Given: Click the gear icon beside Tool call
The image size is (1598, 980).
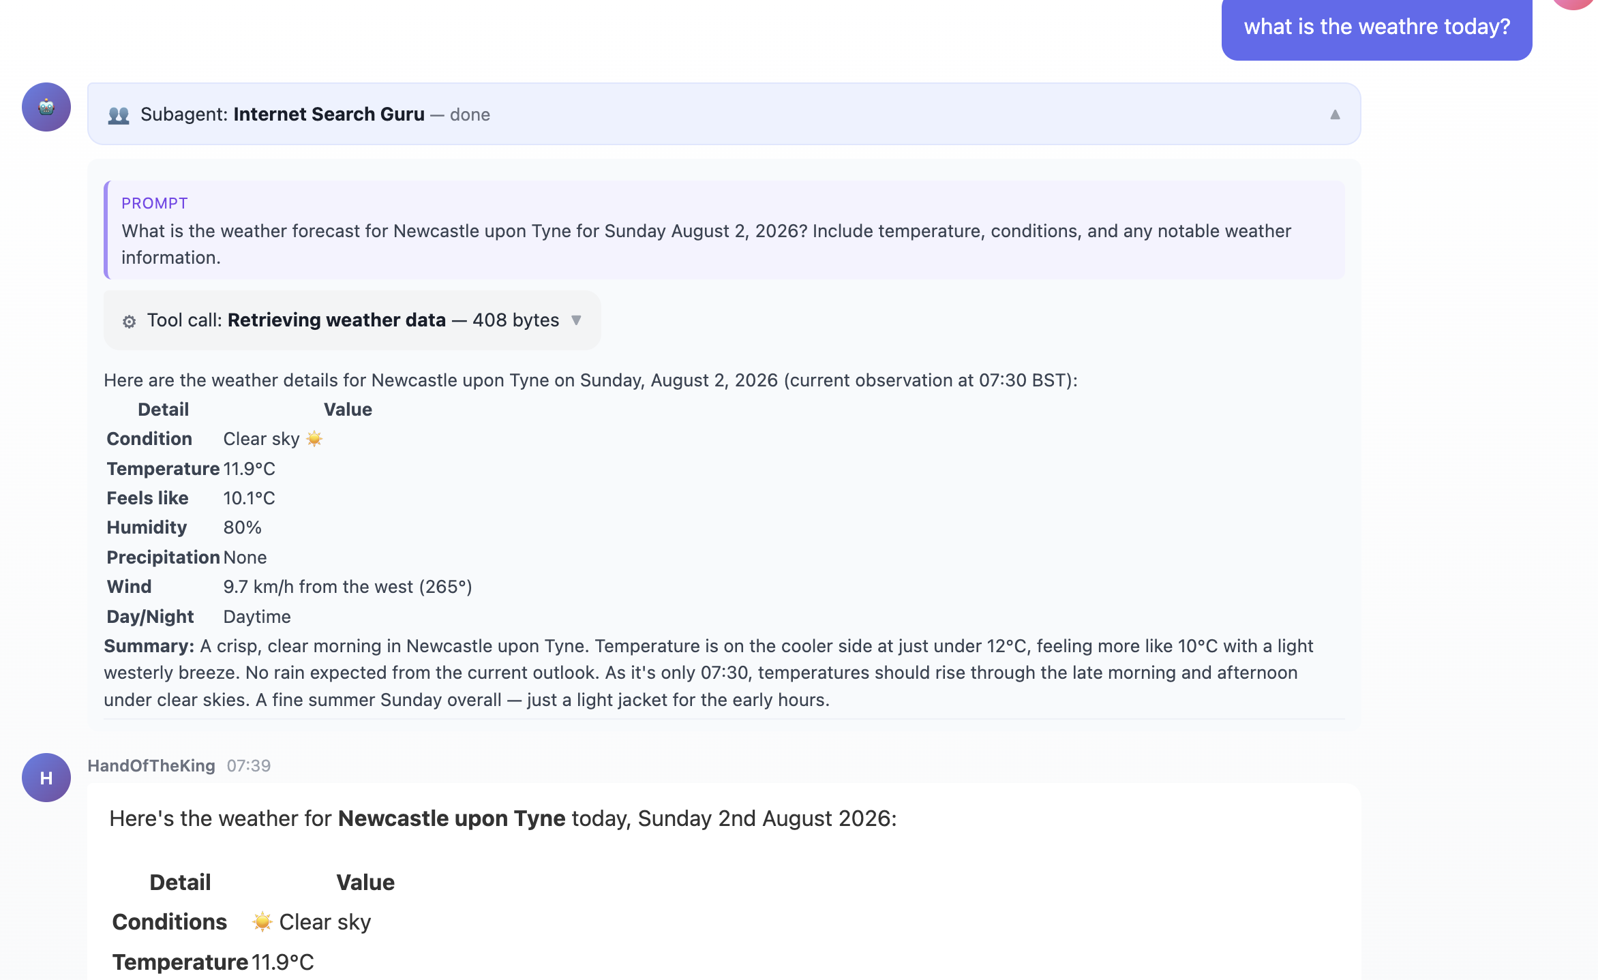Looking at the screenshot, I should [x=129, y=321].
